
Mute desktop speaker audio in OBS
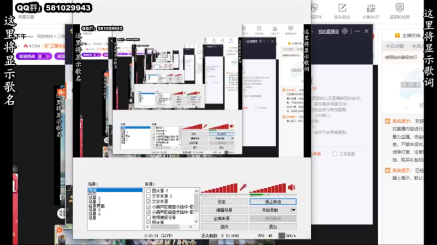coord(292,187)
